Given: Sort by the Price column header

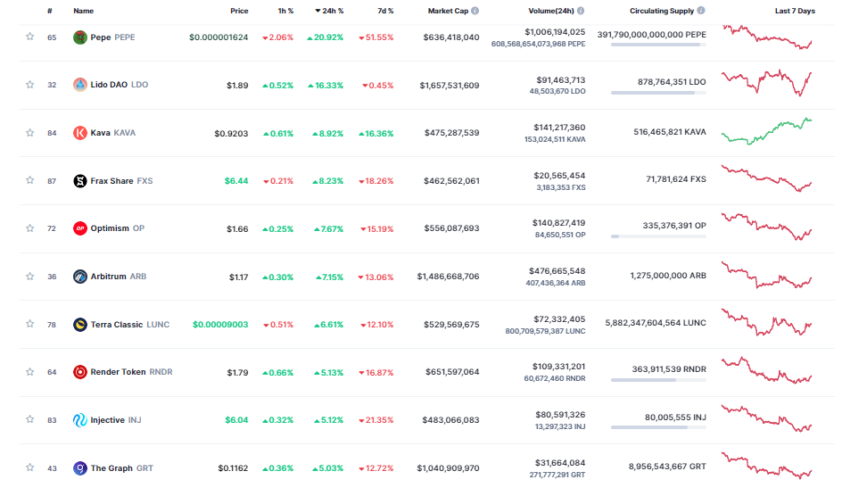Looking at the screenshot, I should click(240, 11).
